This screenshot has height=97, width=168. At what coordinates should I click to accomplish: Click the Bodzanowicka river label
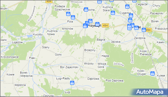31,14
